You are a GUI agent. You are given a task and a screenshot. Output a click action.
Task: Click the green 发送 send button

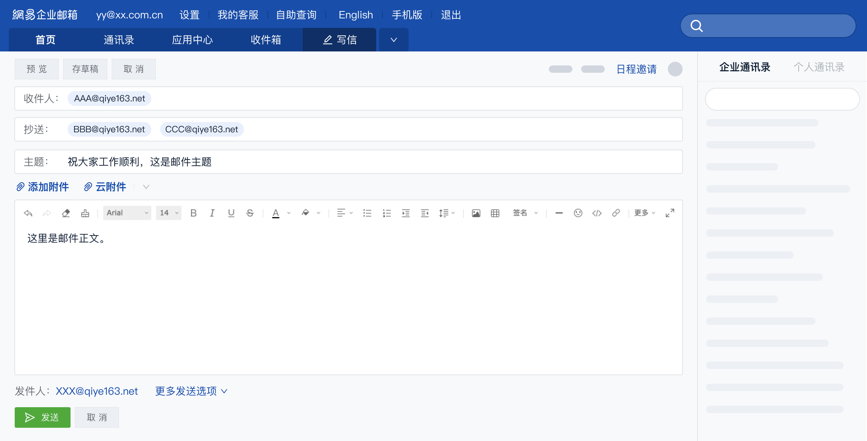(43, 417)
